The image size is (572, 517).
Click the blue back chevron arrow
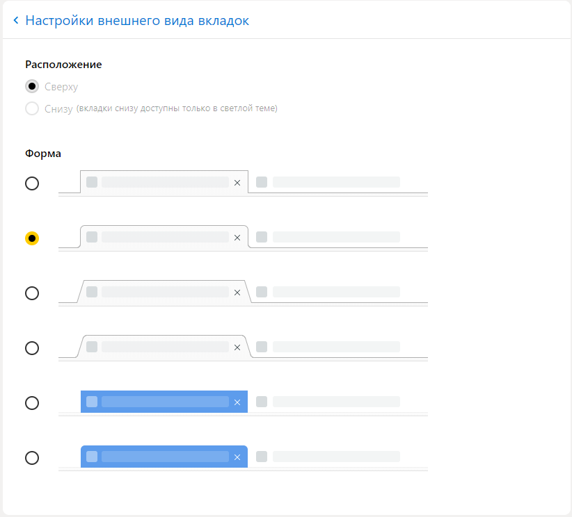click(x=16, y=20)
